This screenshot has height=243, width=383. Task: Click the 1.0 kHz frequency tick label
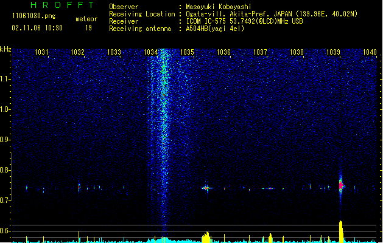tap(5, 109)
